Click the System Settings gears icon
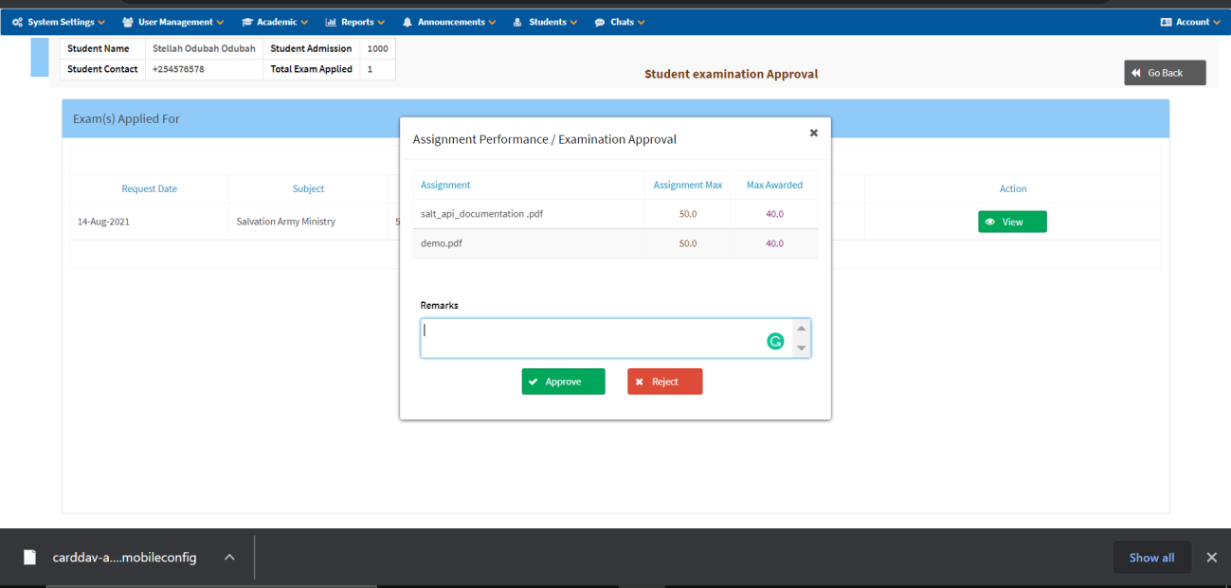Image resolution: width=1231 pixels, height=588 pixels. (18, 22)
